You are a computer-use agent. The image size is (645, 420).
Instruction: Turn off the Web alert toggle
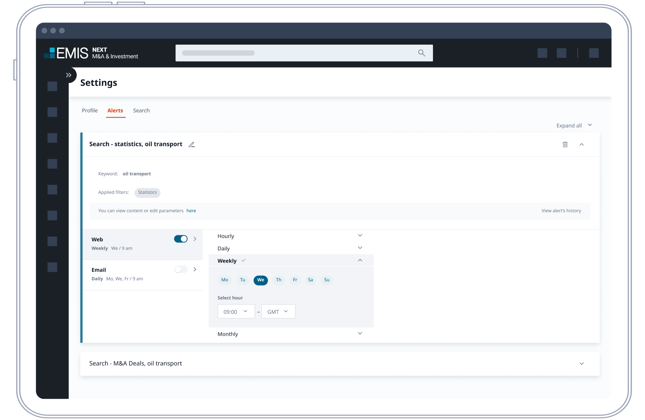pos(181,239)
